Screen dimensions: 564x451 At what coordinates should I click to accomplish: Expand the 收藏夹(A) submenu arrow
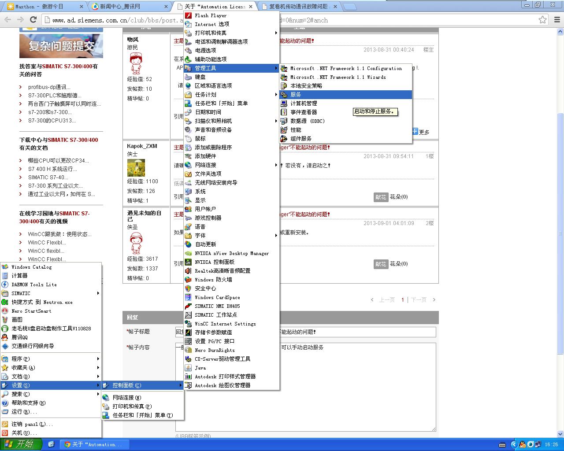pos(98,368)
